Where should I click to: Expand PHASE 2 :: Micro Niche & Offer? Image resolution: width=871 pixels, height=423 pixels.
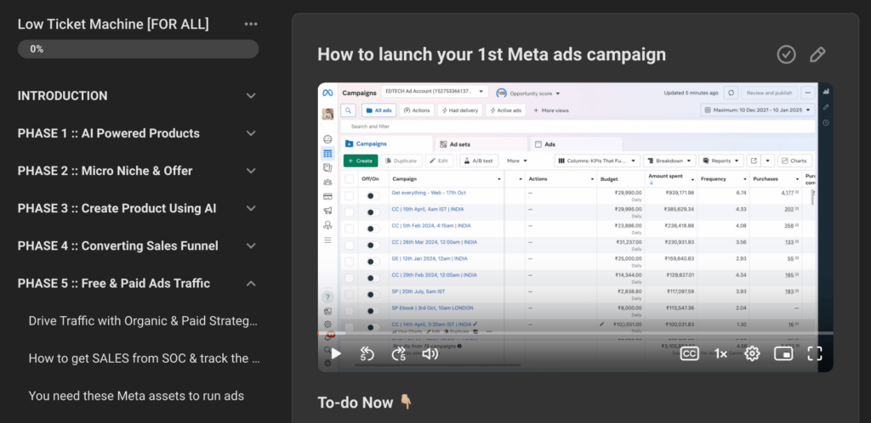tap(251, 171)
